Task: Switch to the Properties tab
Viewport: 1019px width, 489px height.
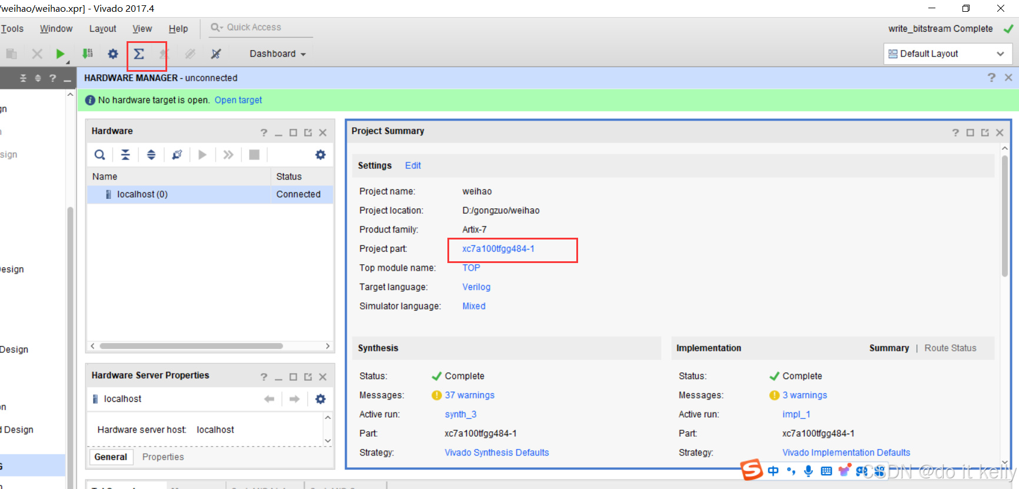Action: (163, 457)
